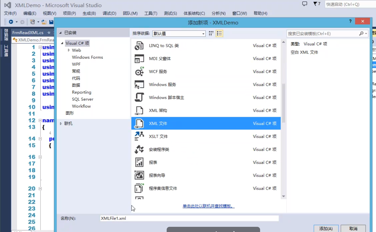
Task: Select the 报表 template icon
Action: 139,162
